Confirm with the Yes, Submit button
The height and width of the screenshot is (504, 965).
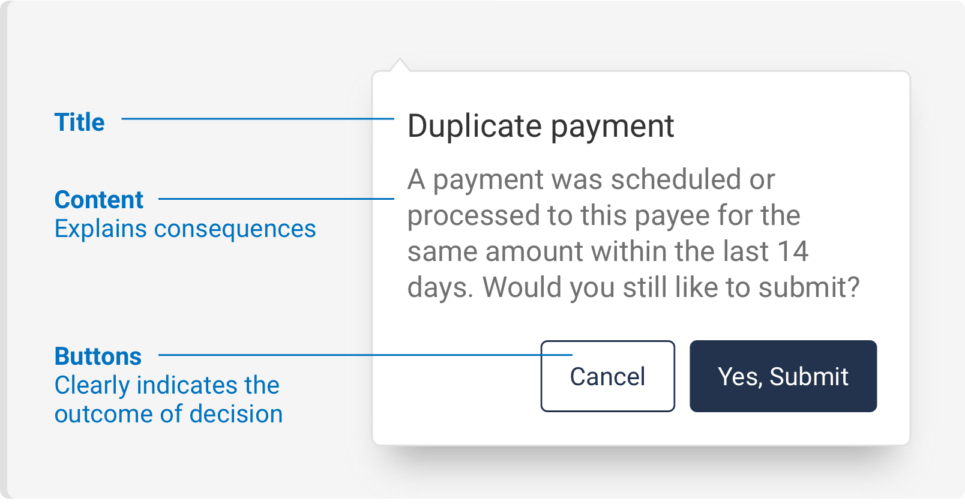(783, 376)
